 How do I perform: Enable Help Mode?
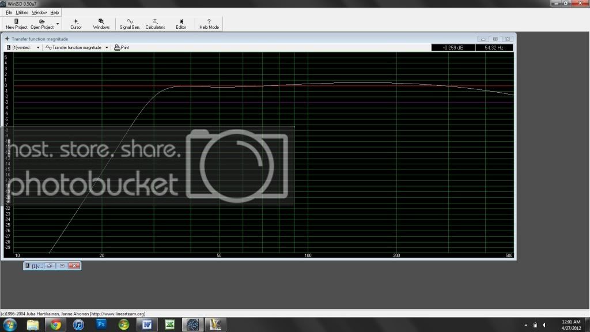click(x=209, y=24)
